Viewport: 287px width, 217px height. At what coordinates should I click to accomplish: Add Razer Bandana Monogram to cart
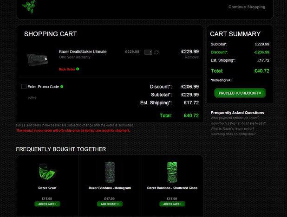tap(110, 204)
